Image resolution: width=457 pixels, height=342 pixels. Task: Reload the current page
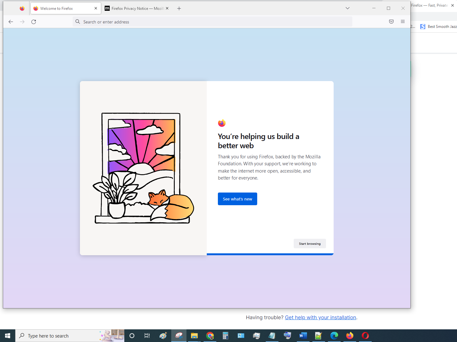coord(34,22)
